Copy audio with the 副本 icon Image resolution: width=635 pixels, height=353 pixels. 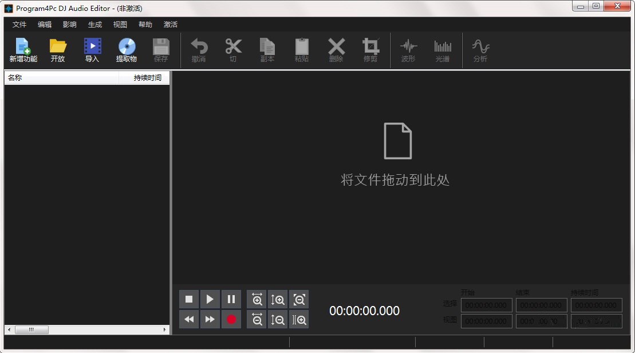(x=267, y=50)
